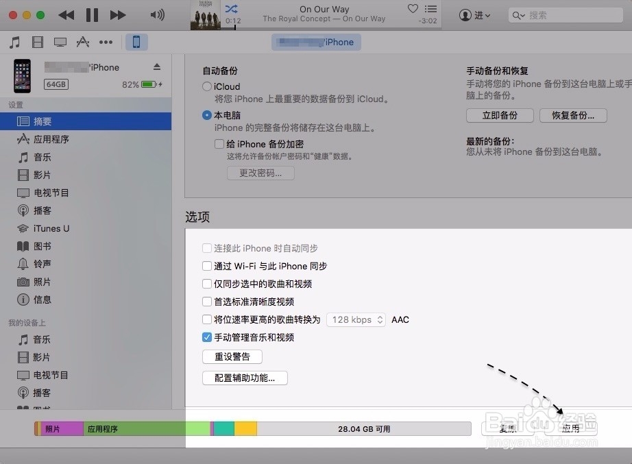Click the 照片 segment of storage bar
The height and width of the screenshot is (464, 632).
click(62, 428)
